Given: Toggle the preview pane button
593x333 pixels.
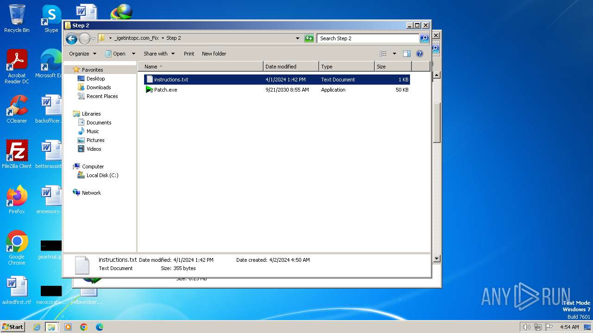Looking at the screenshot, I should (x=407, y=54).
